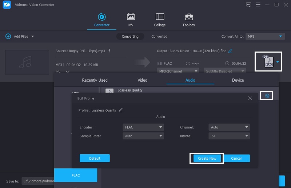The image size is (291, 188).
Task: Expand the Channel dropdown
Action: (x=229, y=127)
